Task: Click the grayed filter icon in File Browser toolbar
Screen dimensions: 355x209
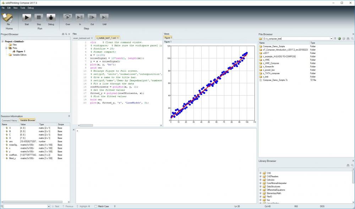Action: click(x=344, y=39)
